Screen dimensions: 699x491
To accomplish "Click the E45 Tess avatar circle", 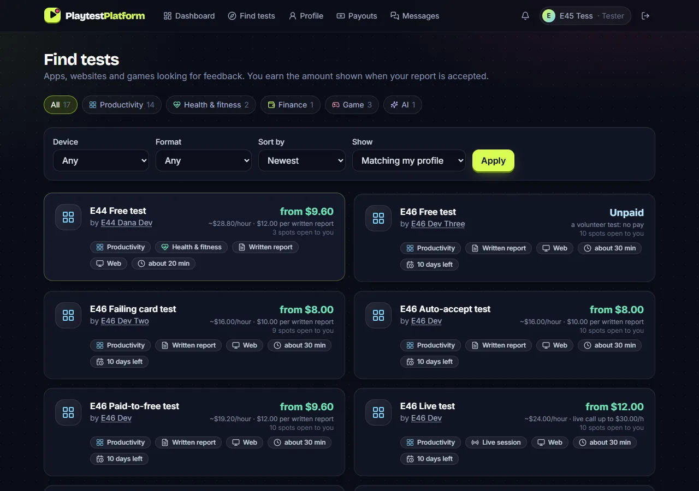I will pyautogui.click(x=549, y=16).
